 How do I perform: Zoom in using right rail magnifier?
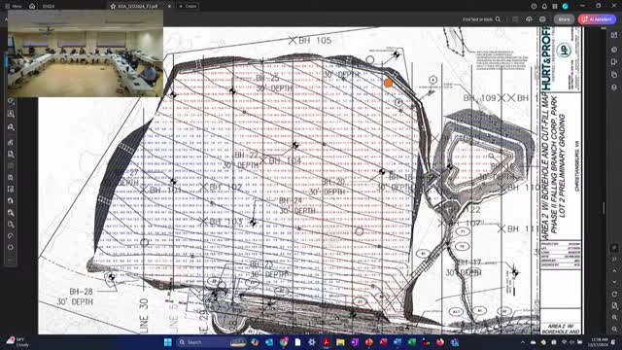click(614, 318)
